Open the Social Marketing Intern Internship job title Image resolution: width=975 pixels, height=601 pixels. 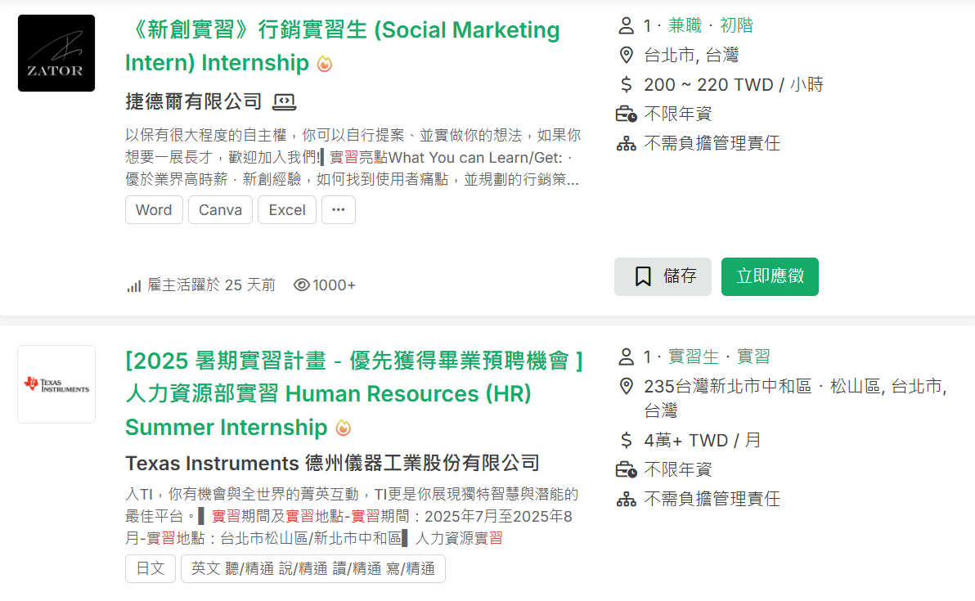(x=343, y=46)
